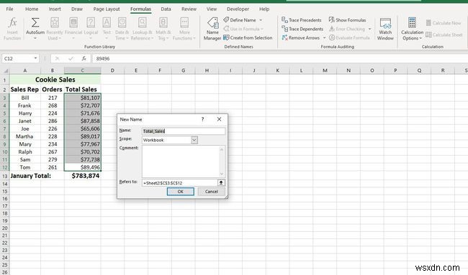Viewport: 468px width, 275px height.
Task: Open Date & Time functions icon
Action: 122,23
